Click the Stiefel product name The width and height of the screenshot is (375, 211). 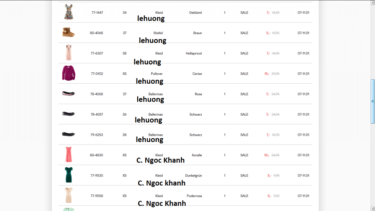[x=158, y=33]
